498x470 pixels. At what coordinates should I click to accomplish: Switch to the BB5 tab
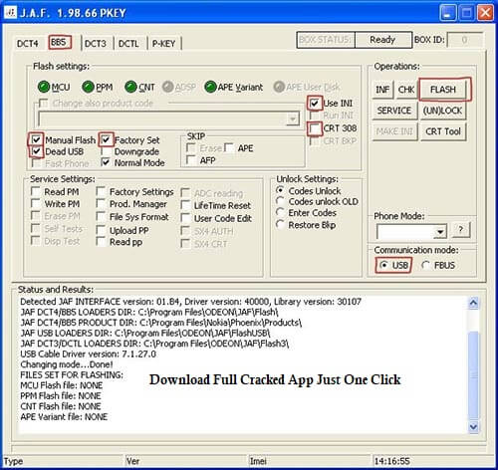click(60, 43)
